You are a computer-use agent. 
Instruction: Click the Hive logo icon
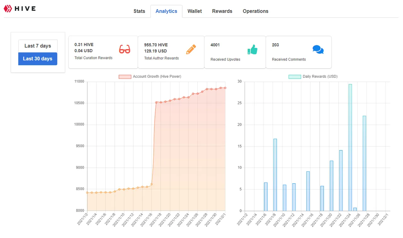[x=8, y=8]
